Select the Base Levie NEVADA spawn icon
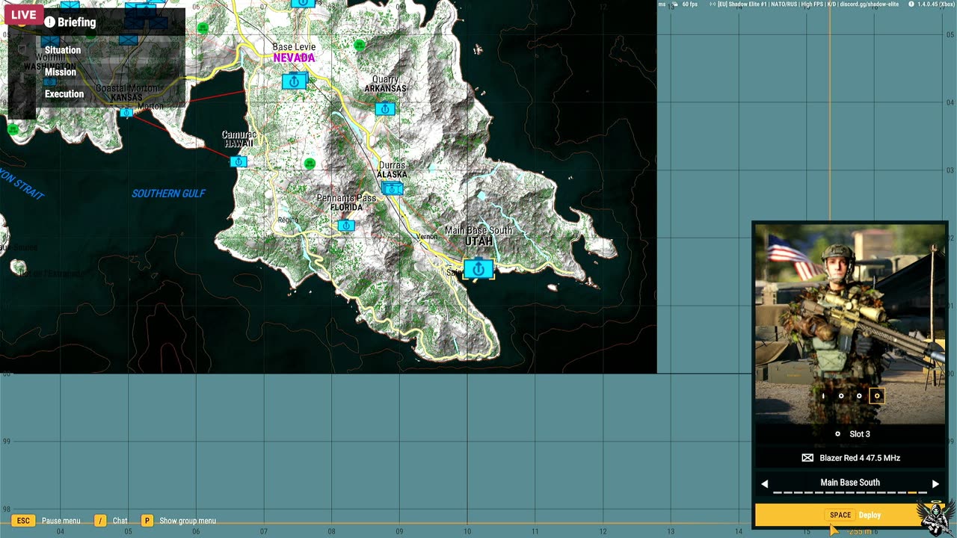Image resolution: width=957 pixels, height=538 pixels. coord(294,81)
